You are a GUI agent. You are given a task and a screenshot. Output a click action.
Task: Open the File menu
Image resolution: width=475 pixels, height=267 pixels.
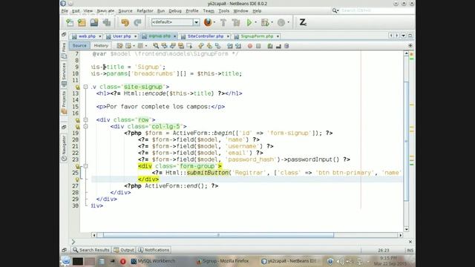(x=65, y=11)
